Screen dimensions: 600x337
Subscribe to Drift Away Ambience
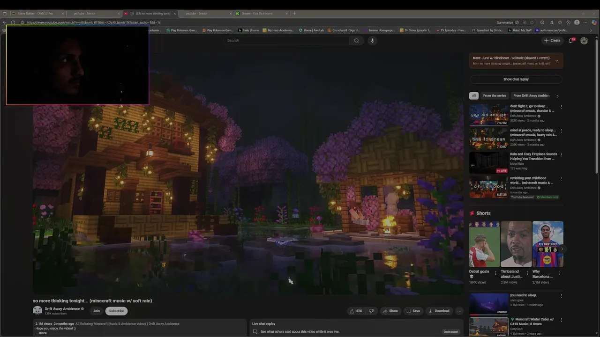pyautogui.click(x=116, y=311)
